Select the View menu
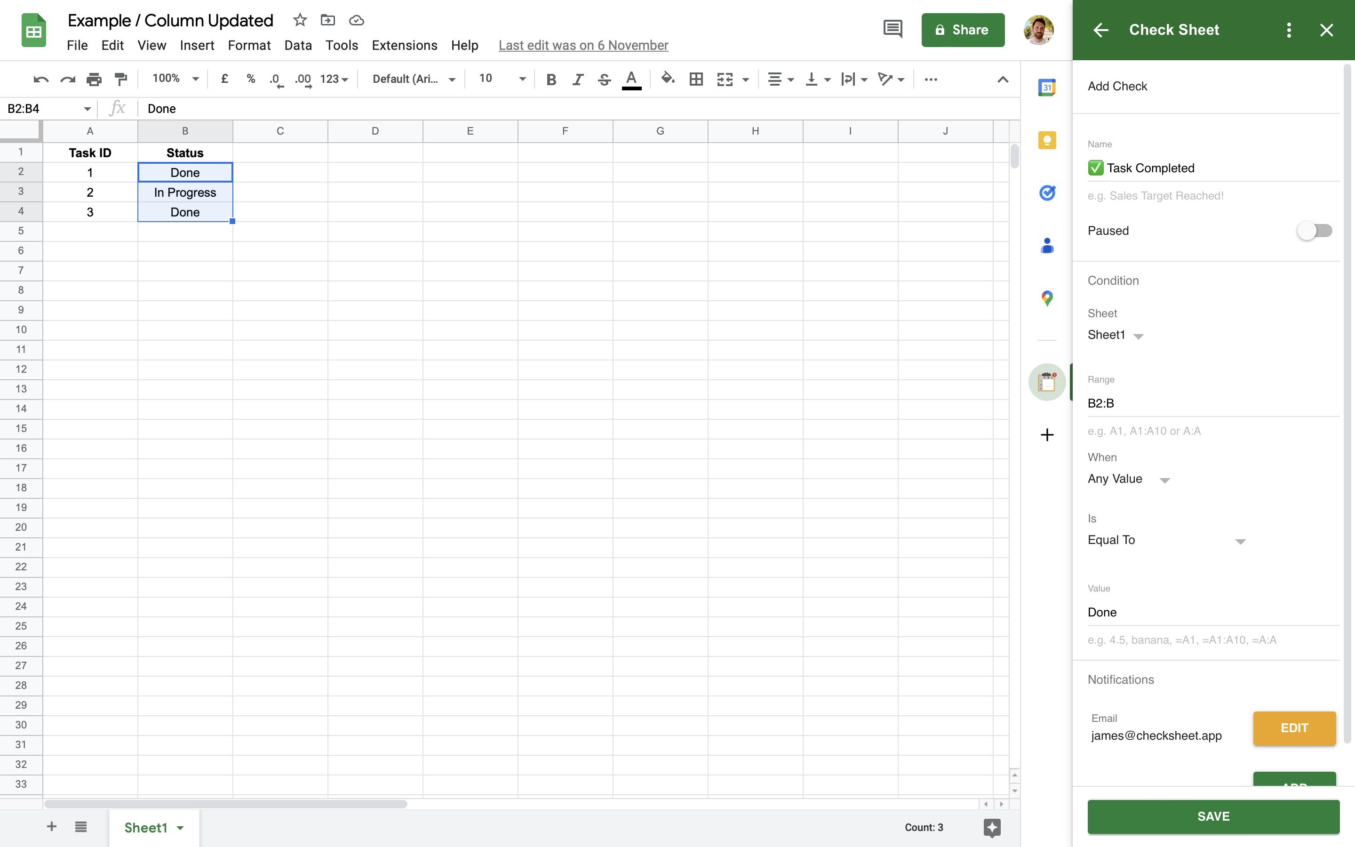 [x=150, y=45]
